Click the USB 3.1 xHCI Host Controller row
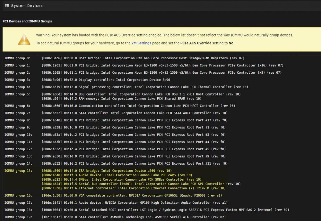The image size is (321, 221). [x=141, y=94]
